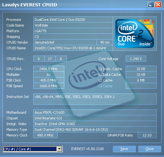The width and height of the screenshot is (164, 157).
Task: Click the 2400.0 MHz CPU clock value
Action: coord(49,69)
